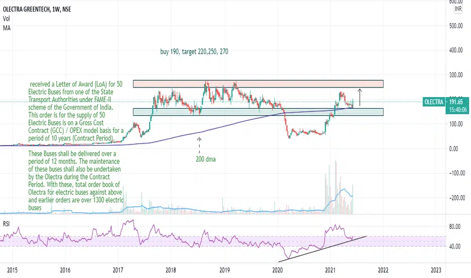The height and width of the screenshot is (278, 471).
Task: Click the 40.00 RSI axis label
Action: tap(455, 247)
